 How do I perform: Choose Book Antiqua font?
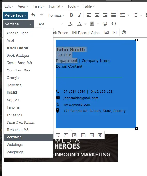[28, 55]
